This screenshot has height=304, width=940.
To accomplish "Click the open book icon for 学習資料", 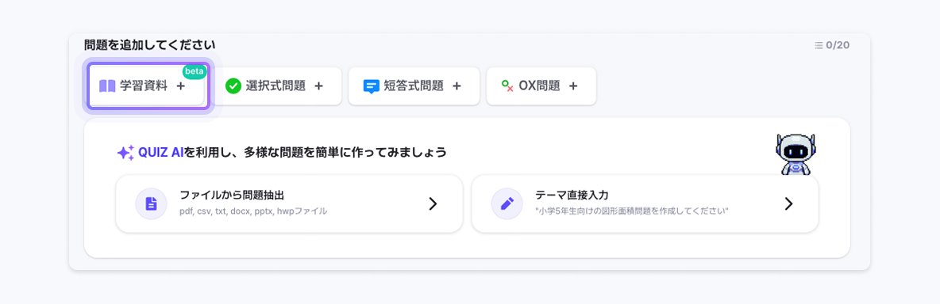I will click(x=107, y=86).
